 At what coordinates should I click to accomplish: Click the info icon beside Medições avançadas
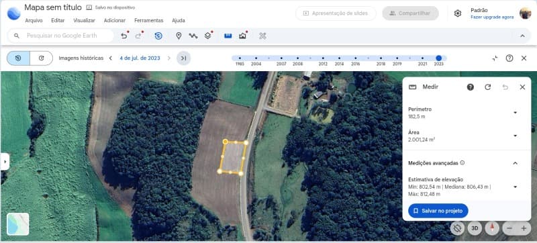click(462, 163)
